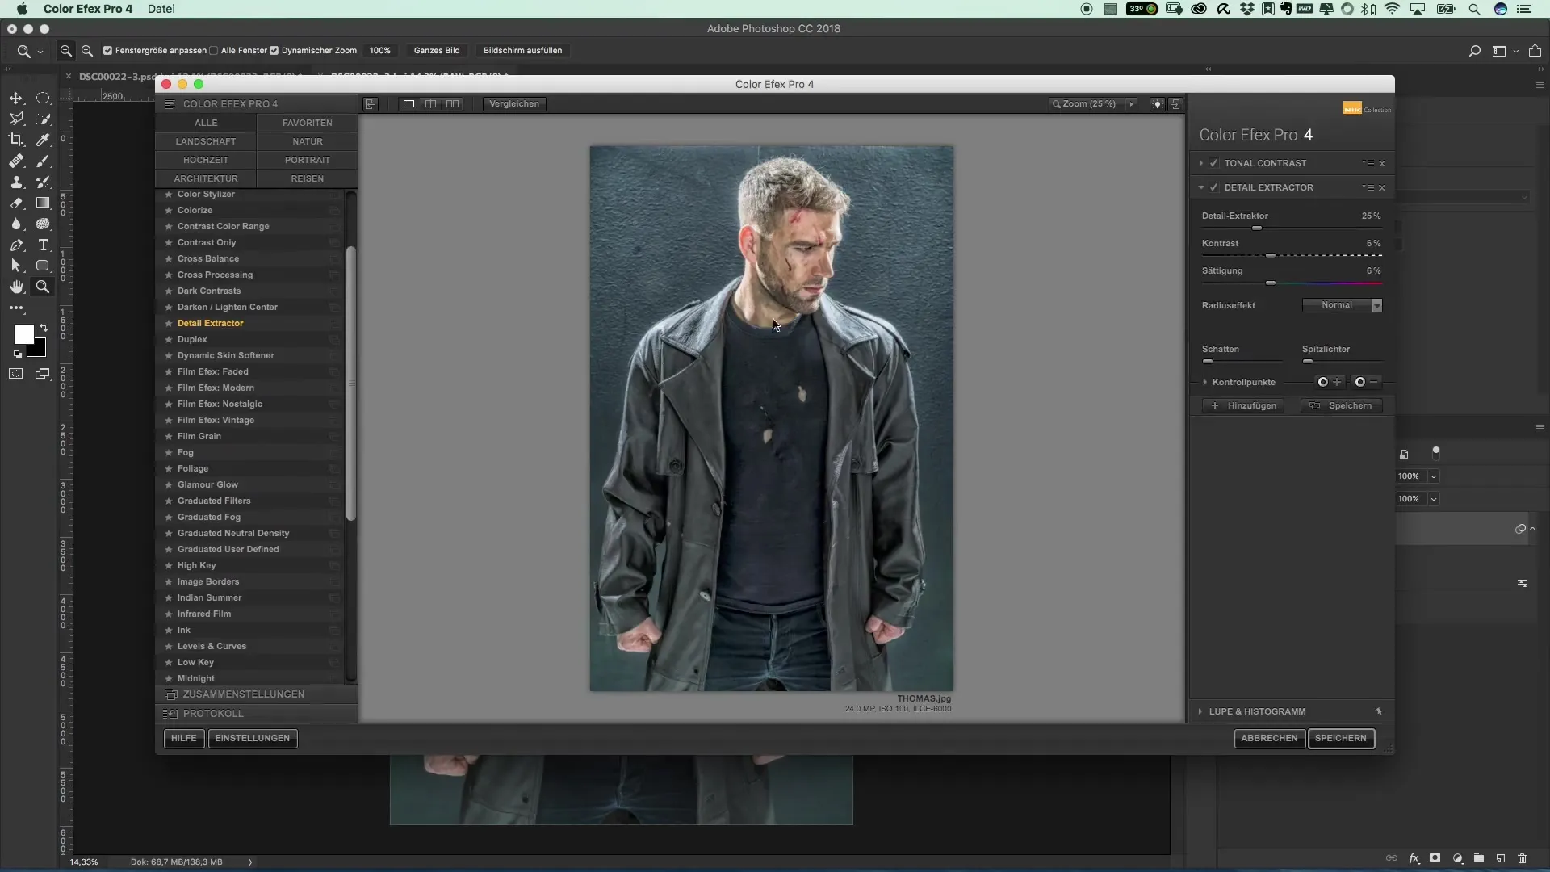Select the Eraser tool
This screenshot has width=1550, height=872.
[16, 203]
